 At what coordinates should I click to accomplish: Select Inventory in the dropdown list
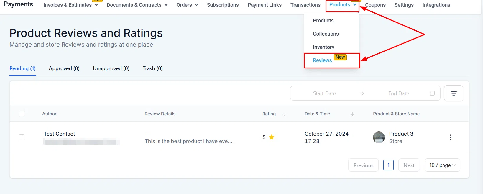(323, 47)
